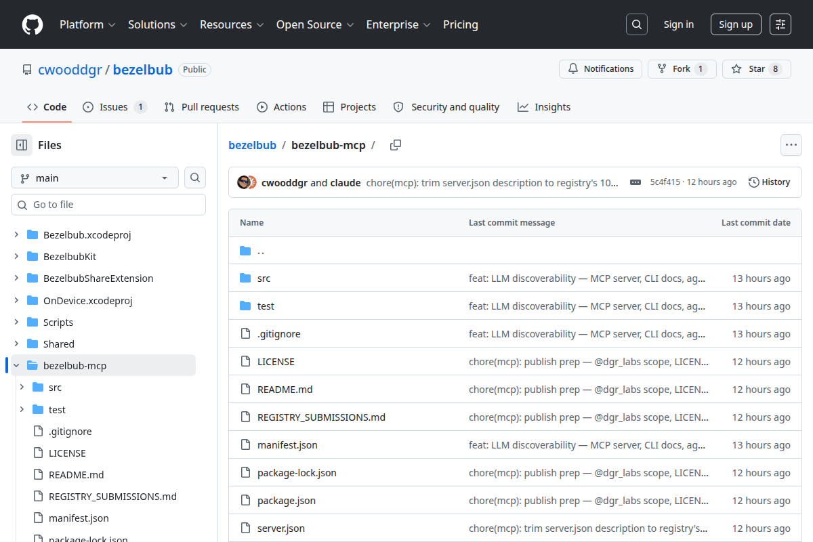This screenshot has width=813, height=542.
Task: Select the LICENSE file icon in table
Action: 245,362
